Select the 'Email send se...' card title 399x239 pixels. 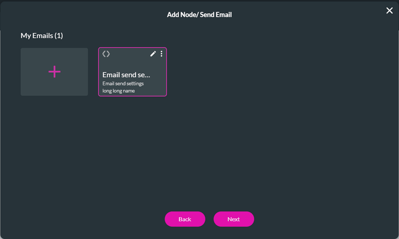126,75
